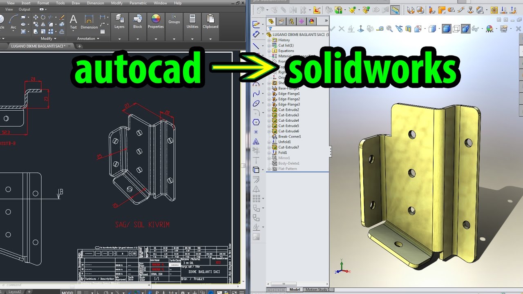Show more SolidWorks manager tabs chevron
Screen dimensions: 523x294
coord(326,20)
